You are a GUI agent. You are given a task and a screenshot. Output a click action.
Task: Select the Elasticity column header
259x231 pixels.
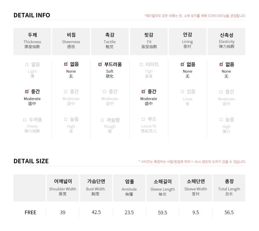[226, 41]
